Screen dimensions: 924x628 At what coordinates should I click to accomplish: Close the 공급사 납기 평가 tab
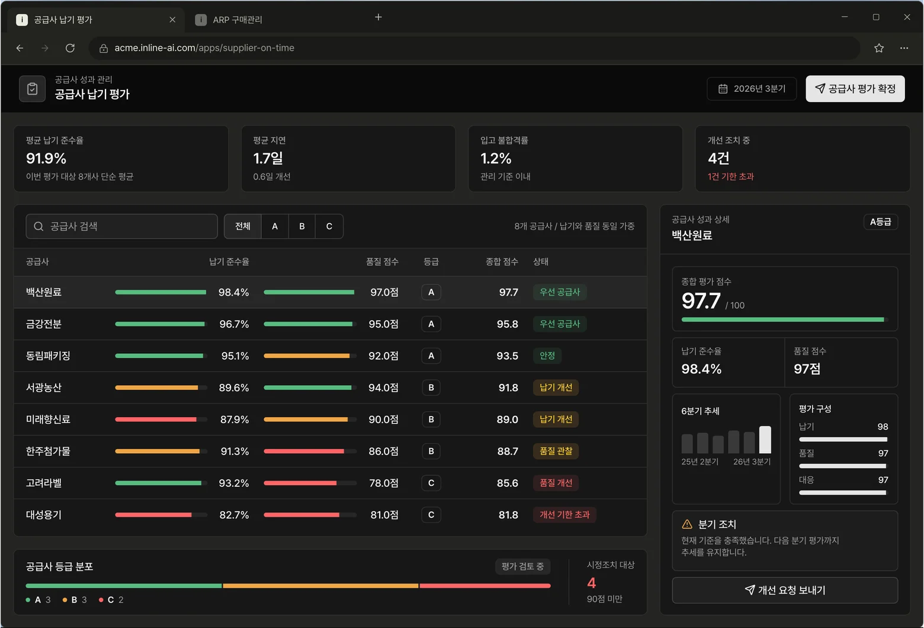point(172,20)
